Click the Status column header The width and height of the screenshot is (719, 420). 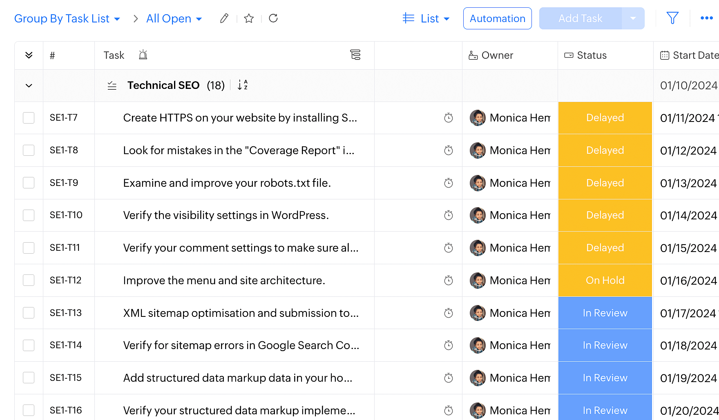[x=591, y=55]
